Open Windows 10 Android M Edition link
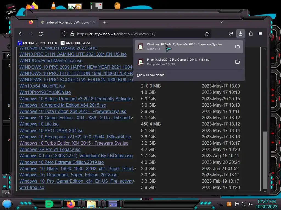The image size is (281, 210). coord(63,105)
